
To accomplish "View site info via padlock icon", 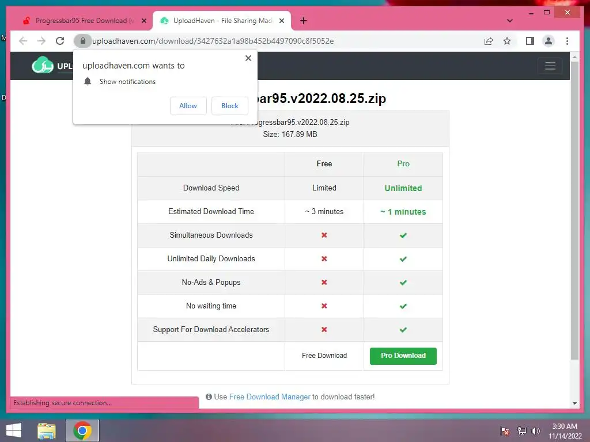I will (x=83, y=41).
